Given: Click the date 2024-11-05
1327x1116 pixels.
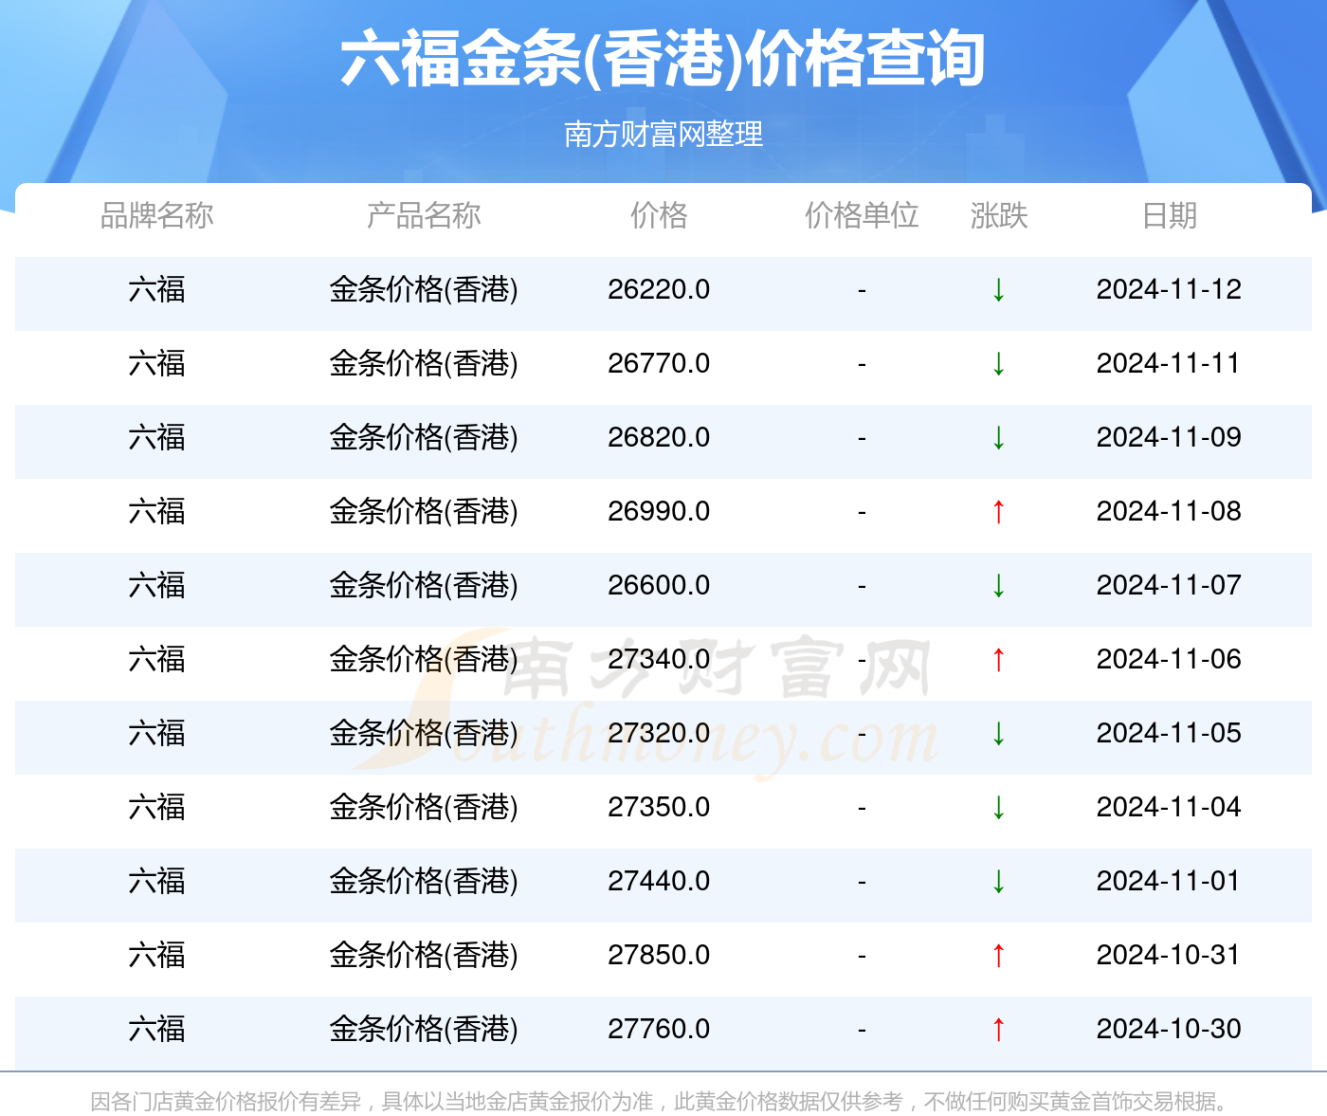Looking at the screenshot, I should [x=1169, y=733].
